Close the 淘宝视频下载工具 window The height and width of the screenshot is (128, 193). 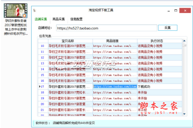(x=185, y=11)
